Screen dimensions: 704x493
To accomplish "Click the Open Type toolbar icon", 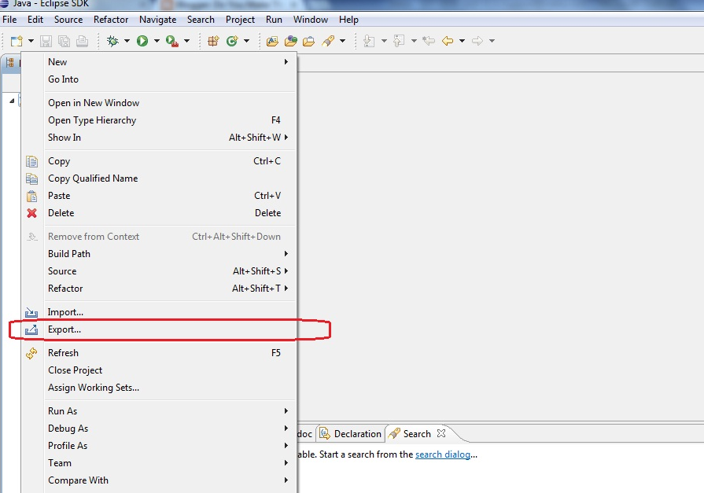I will click(272, 42).
